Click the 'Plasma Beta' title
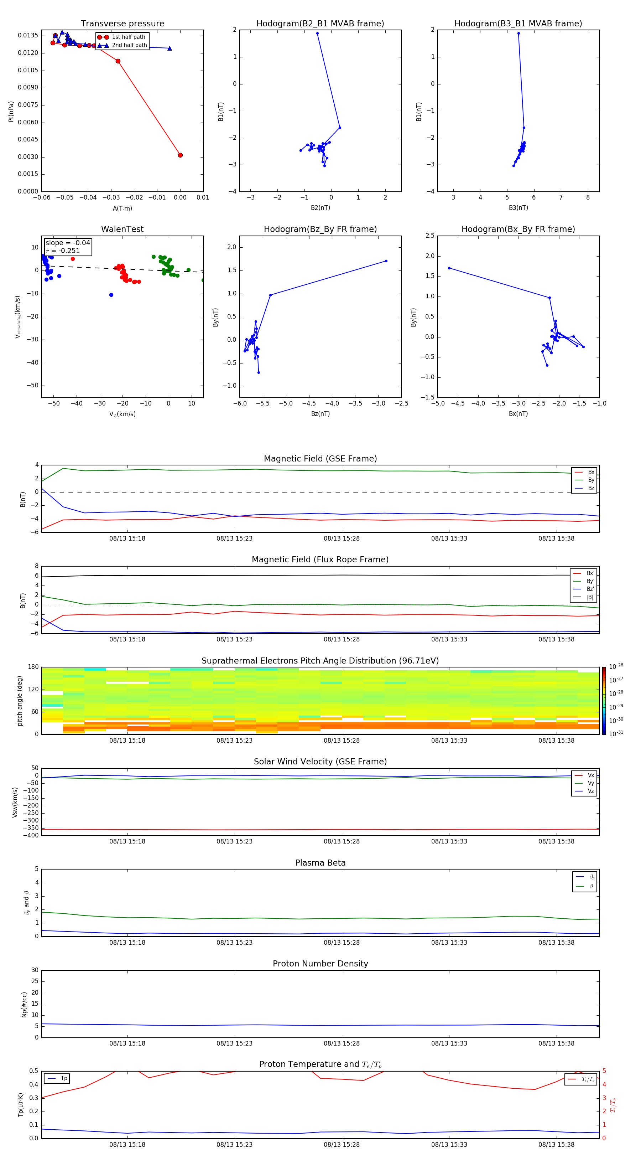Viewport: 641px width, 1176px height. click(320, 863)
